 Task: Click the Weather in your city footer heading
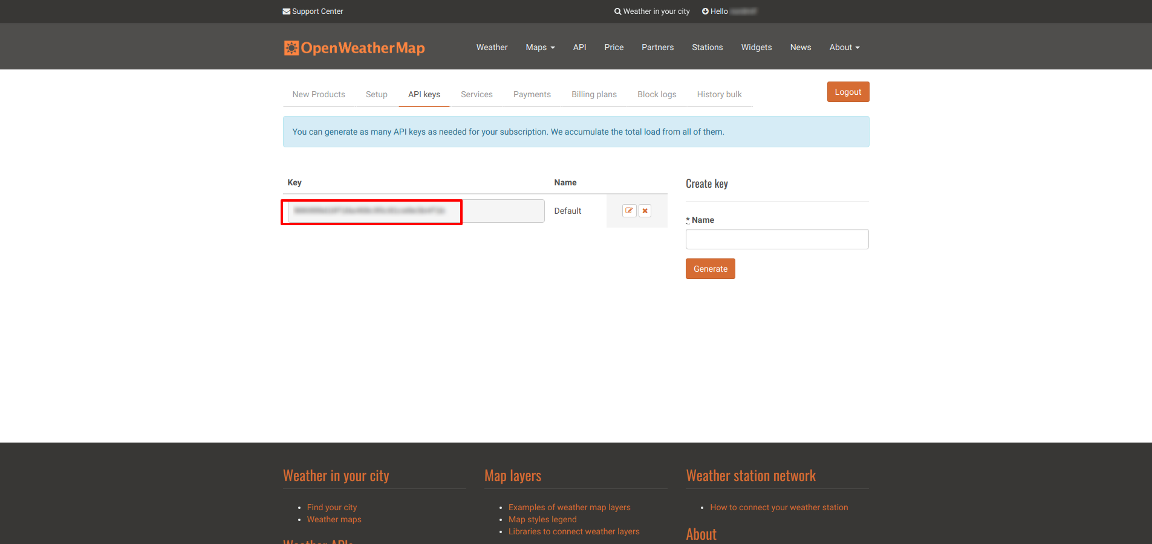click(336, 476)
